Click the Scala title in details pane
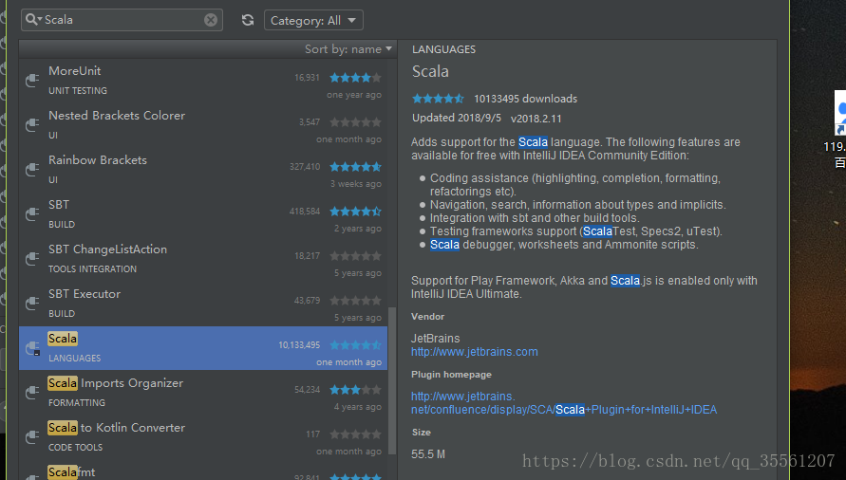The image size is (846, 480). point(430,72)
